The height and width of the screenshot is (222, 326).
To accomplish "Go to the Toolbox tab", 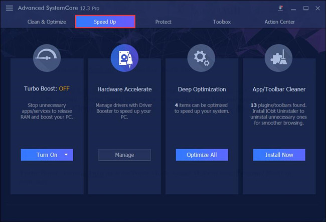I will tap(222, 22).
